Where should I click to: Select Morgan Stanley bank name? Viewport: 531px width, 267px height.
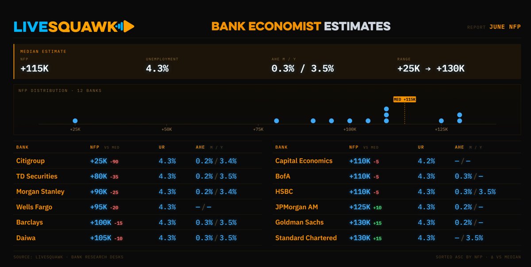tap(40, 192)
